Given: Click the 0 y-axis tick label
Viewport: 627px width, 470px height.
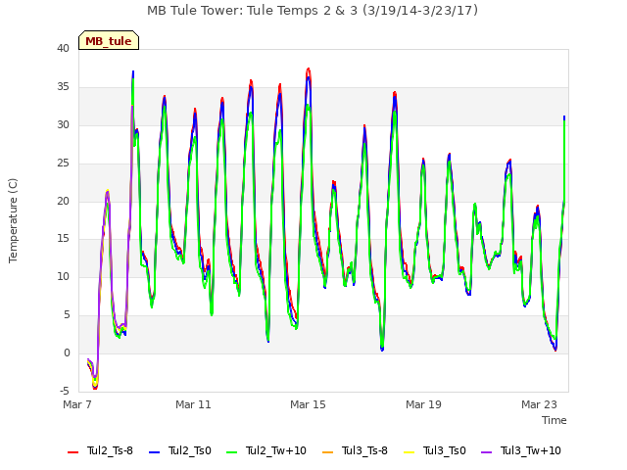Looking at the screenshot, I should pos(67,352).
